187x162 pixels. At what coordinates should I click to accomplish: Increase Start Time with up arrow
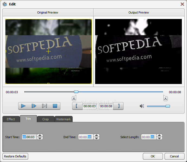40,135
